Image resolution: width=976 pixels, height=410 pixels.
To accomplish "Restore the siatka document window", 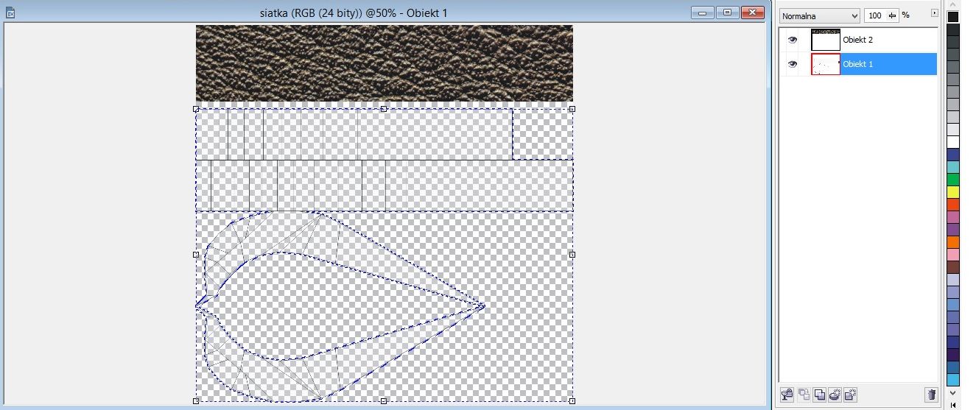I will click(727, 13).
